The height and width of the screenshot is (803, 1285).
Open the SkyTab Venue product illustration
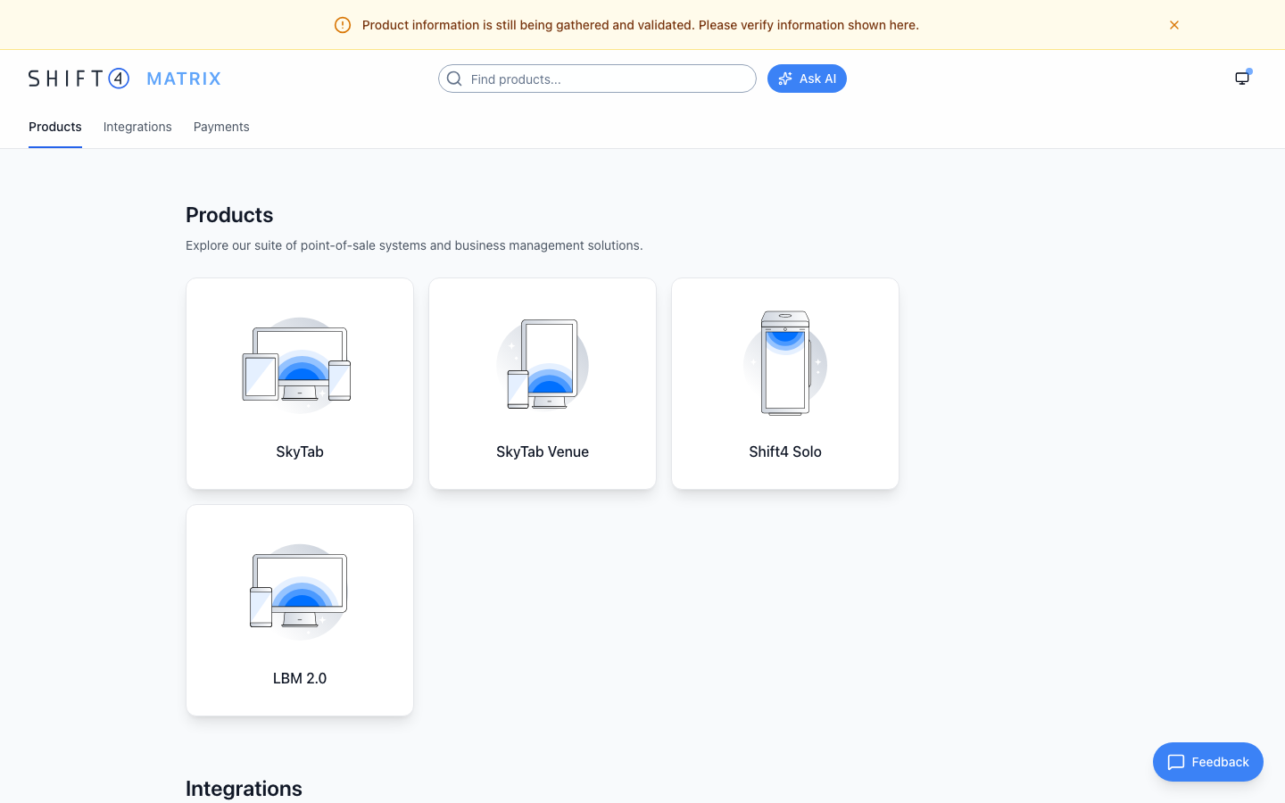pos(543,365)
